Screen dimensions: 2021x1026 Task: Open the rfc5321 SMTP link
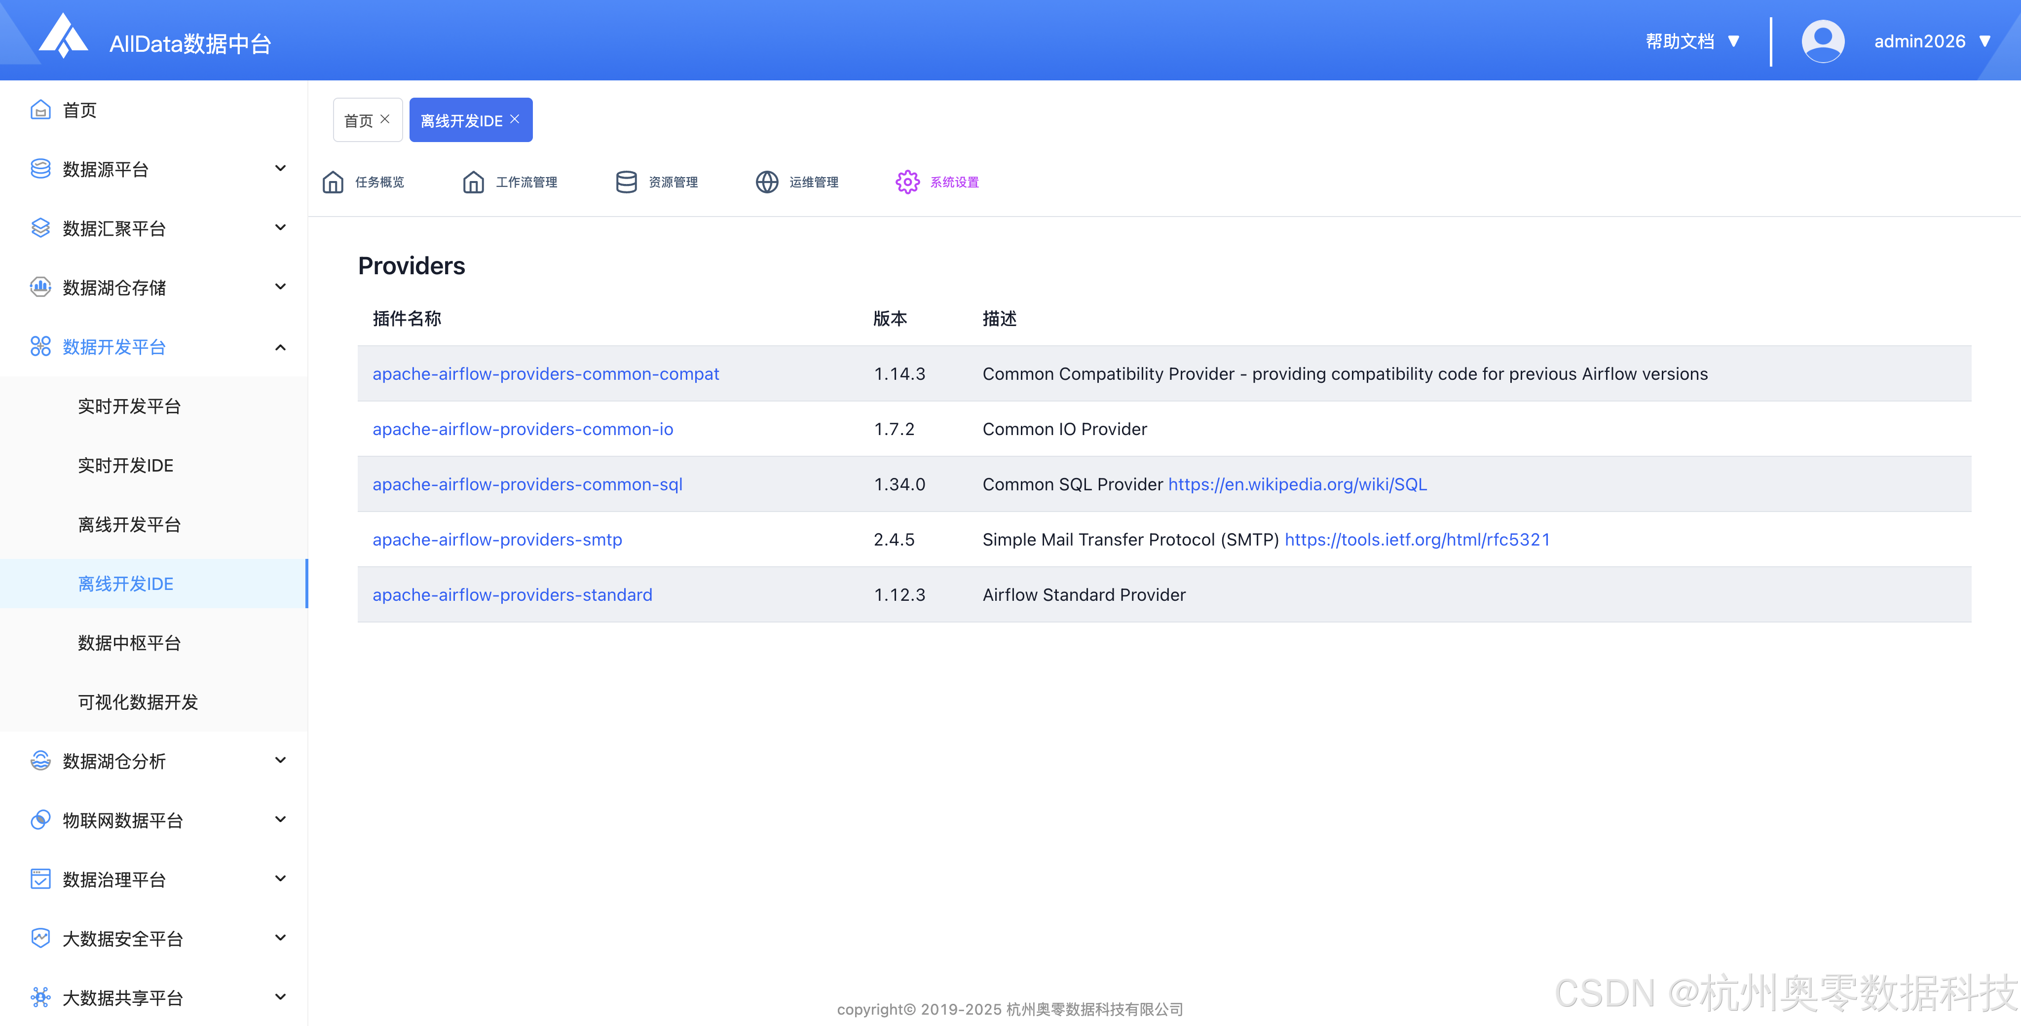click(x=1417, y=540)
